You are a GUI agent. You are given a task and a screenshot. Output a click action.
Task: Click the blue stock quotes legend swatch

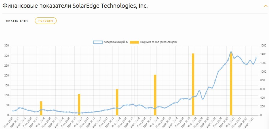[x=98, y=42]
